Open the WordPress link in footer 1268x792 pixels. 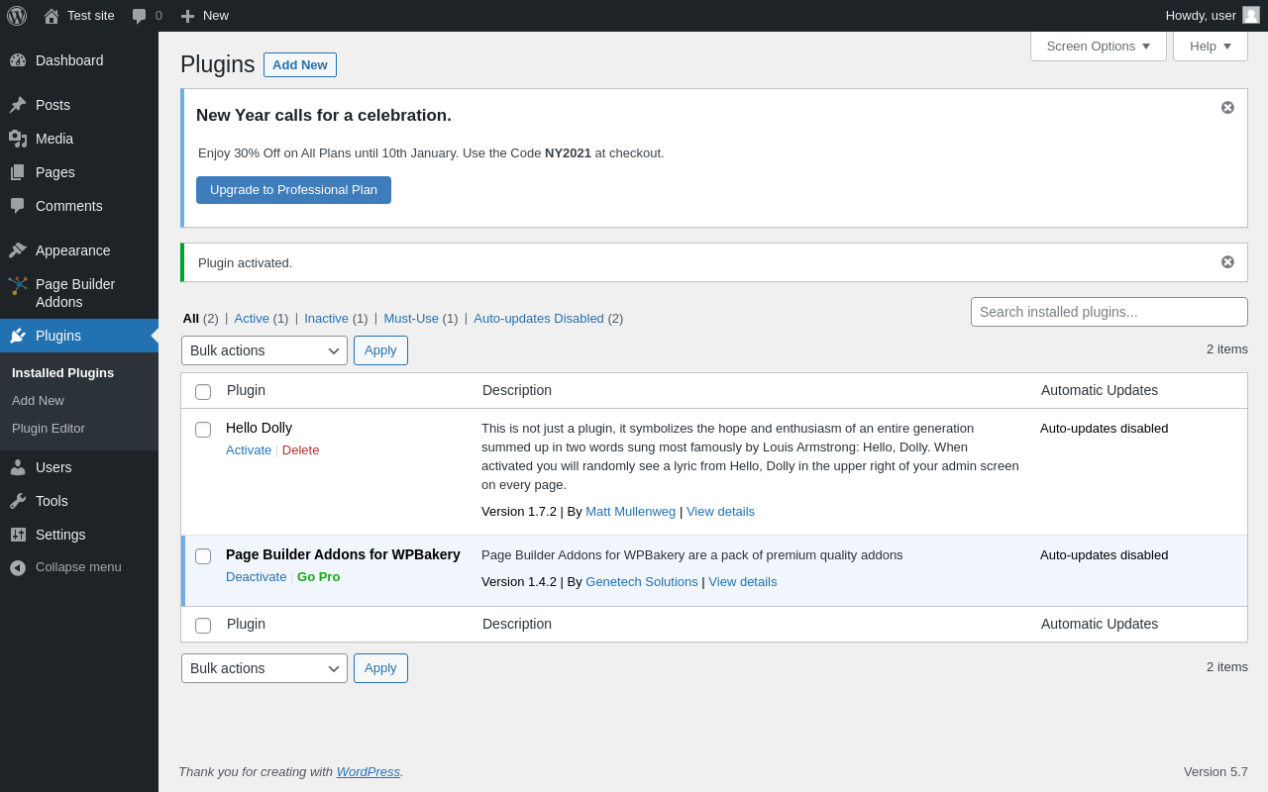click(x=369, y=772)
